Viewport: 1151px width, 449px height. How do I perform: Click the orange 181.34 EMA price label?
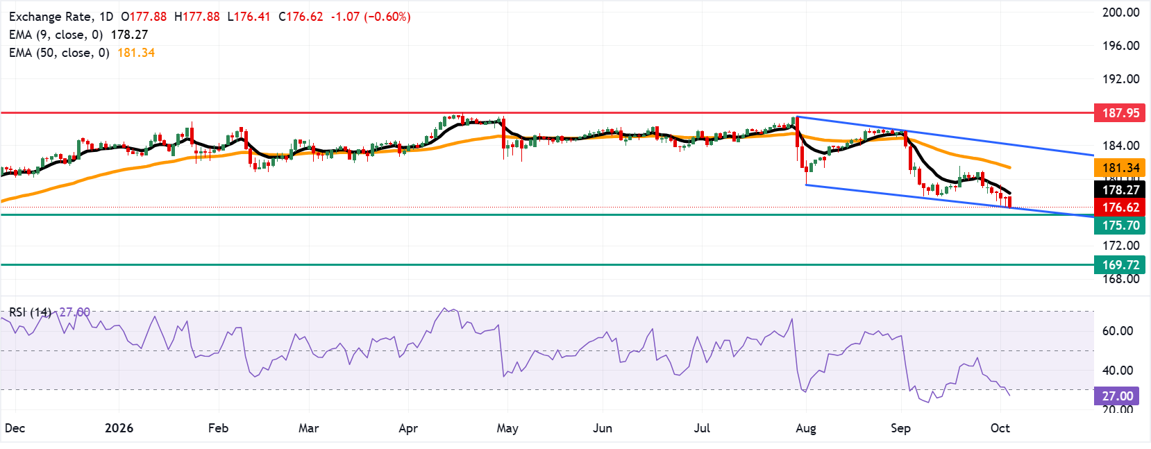[x=1120, y=167]
